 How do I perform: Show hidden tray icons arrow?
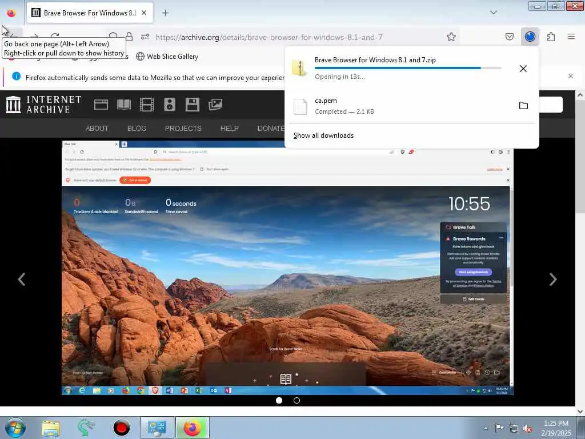pyautogui.click(x=486, y=428)
